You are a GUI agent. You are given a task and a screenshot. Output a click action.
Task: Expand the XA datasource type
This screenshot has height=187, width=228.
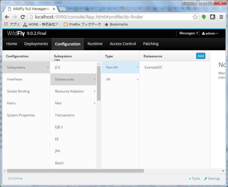[120, 79]
